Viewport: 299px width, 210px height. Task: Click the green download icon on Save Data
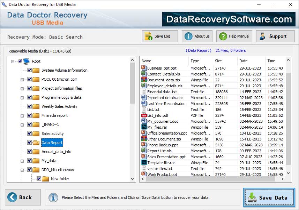click(x=253, y=197)
